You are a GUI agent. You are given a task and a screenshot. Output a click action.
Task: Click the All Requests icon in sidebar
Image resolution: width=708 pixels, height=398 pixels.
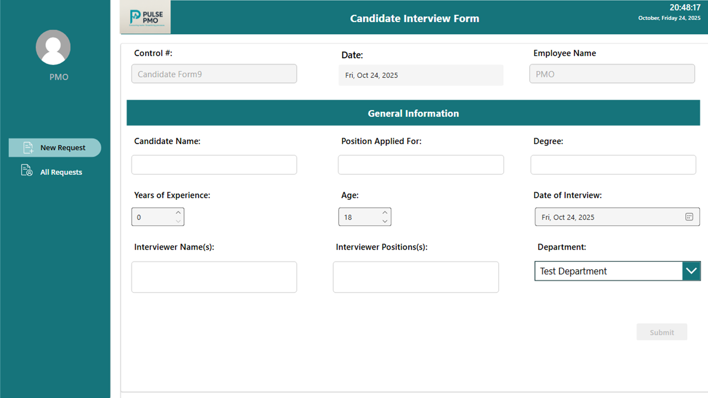click(x=27, y=170)
